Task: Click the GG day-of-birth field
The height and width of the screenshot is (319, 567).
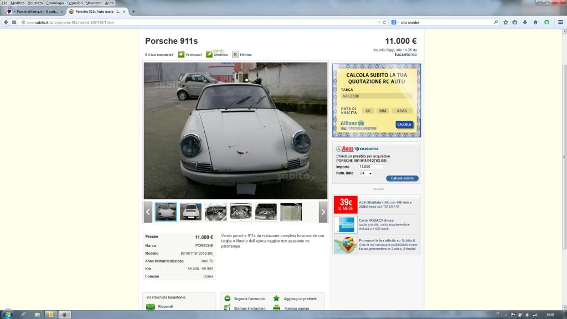Action: click(x=368, y=111)
